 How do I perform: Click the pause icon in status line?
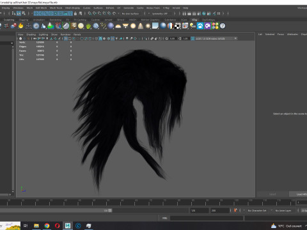click(x=219, y=13)
